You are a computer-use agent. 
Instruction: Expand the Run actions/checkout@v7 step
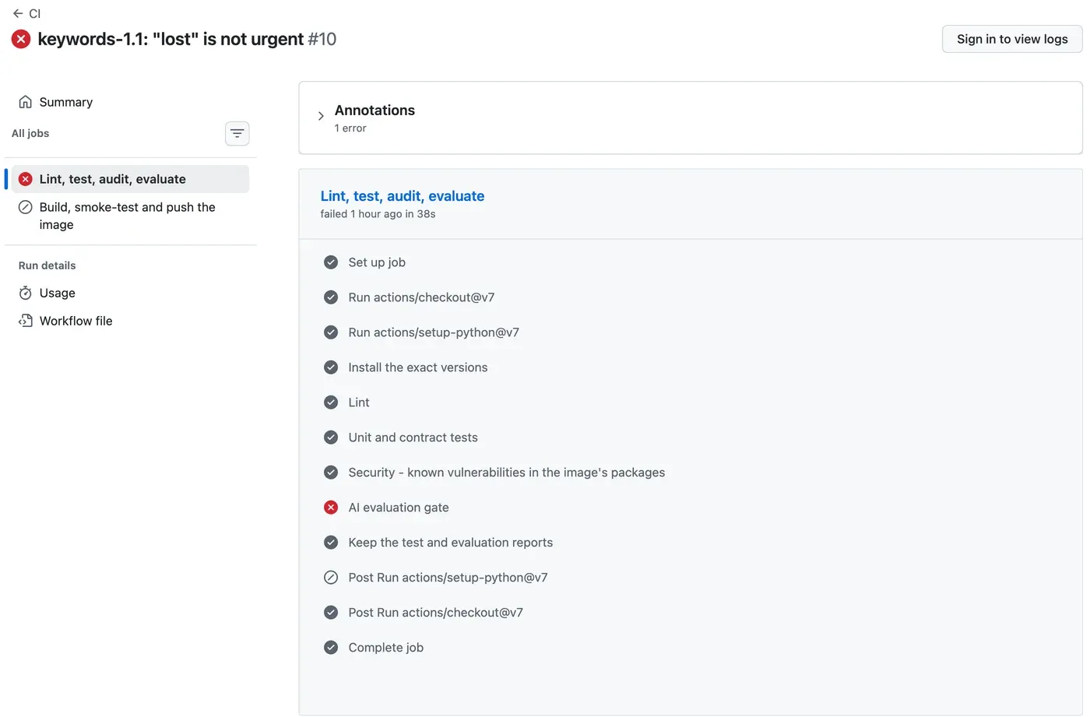421,297
